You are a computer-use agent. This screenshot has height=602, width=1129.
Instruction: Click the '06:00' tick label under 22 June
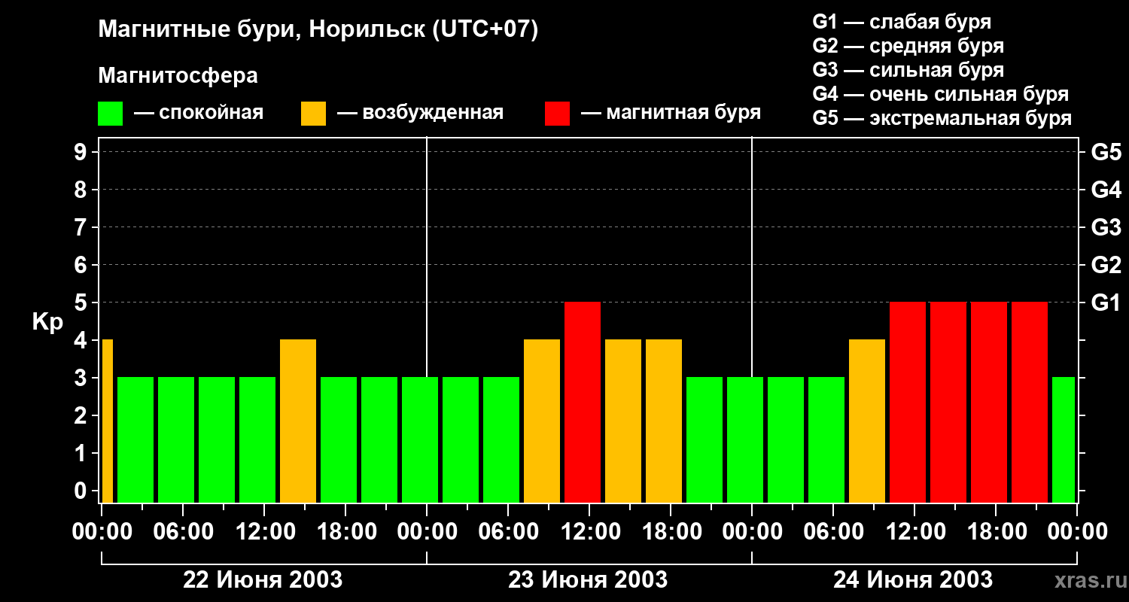pyautogui.click(x=183, y=532)
